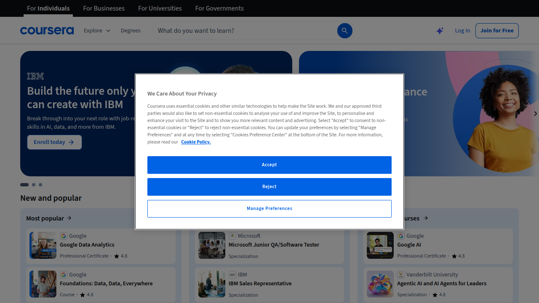Advance the hero carousel with the next arrow

535,114
